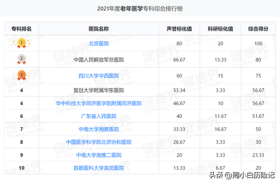Select reputation value 53.34

[179, 90]
